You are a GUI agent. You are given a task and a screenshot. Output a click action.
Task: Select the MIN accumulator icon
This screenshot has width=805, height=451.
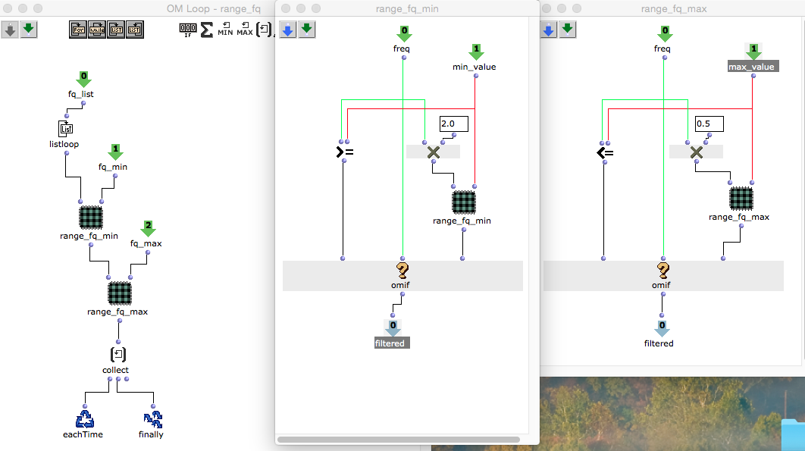[225, 30]
